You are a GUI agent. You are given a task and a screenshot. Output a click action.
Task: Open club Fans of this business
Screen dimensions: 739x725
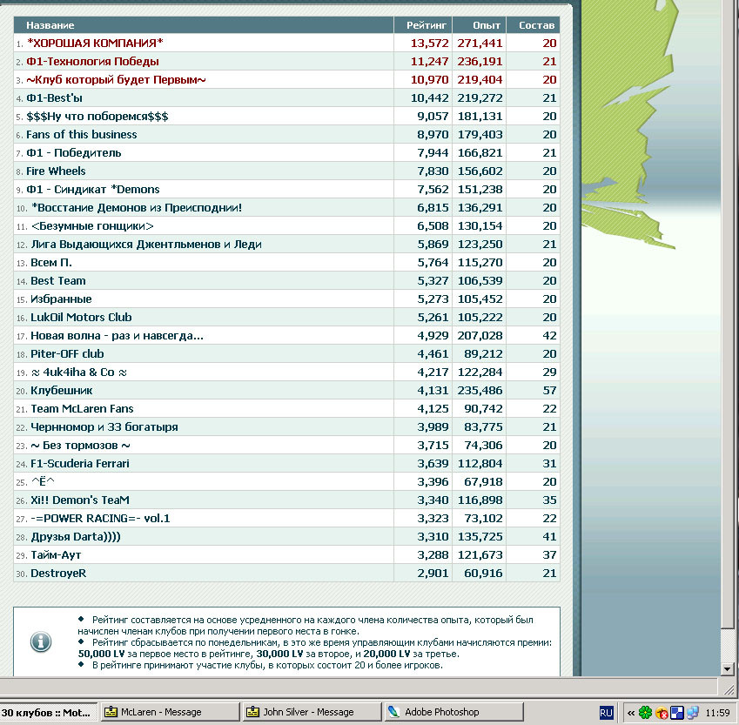(82, 134)
